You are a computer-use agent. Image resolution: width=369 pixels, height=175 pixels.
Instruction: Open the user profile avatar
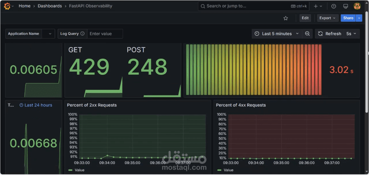(357, 6)
